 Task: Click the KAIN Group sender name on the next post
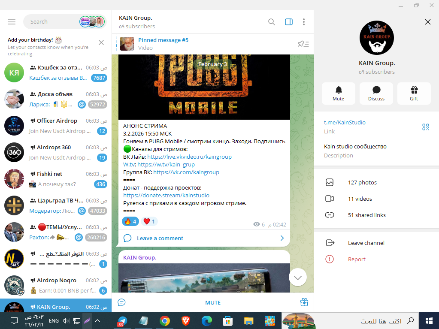click(140, 257)
